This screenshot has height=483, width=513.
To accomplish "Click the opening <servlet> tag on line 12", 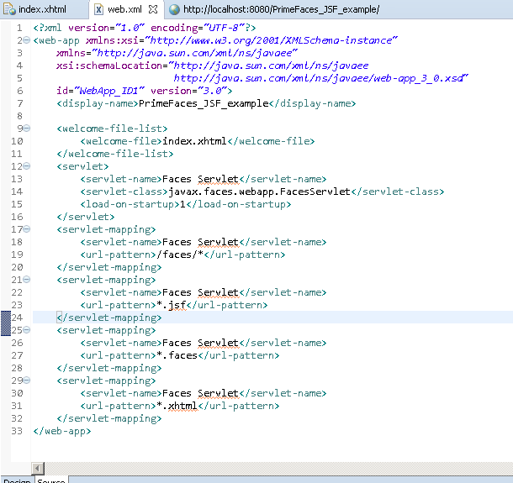I will 82,166.
